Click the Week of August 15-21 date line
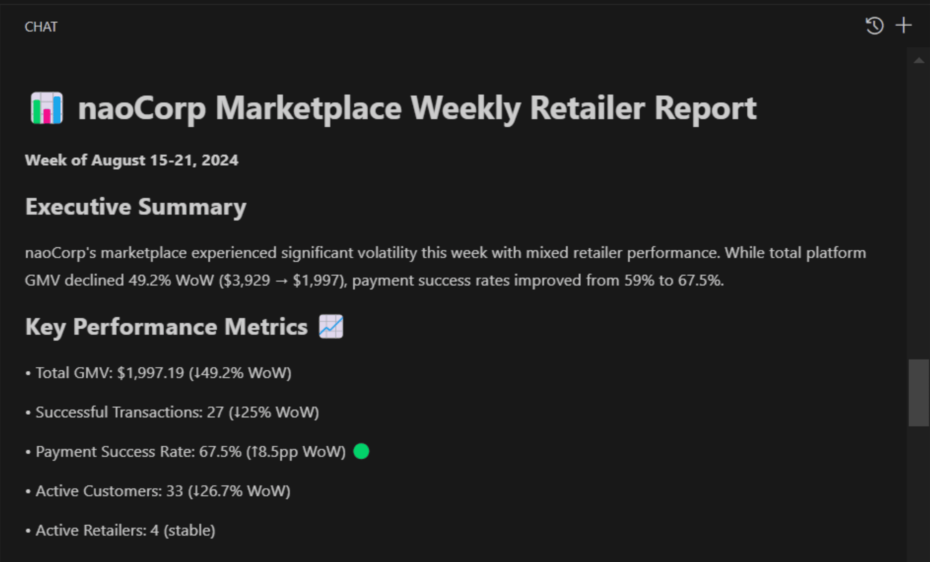The height and width of the screenshot is (562, 930). click(x=132, y=160)
